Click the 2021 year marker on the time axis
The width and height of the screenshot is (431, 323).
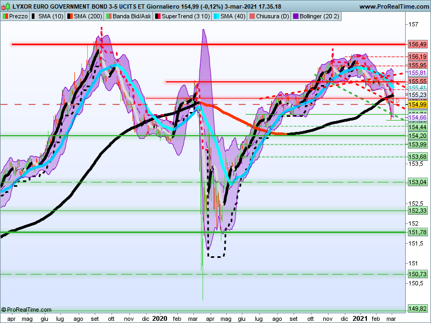point(360,318)
